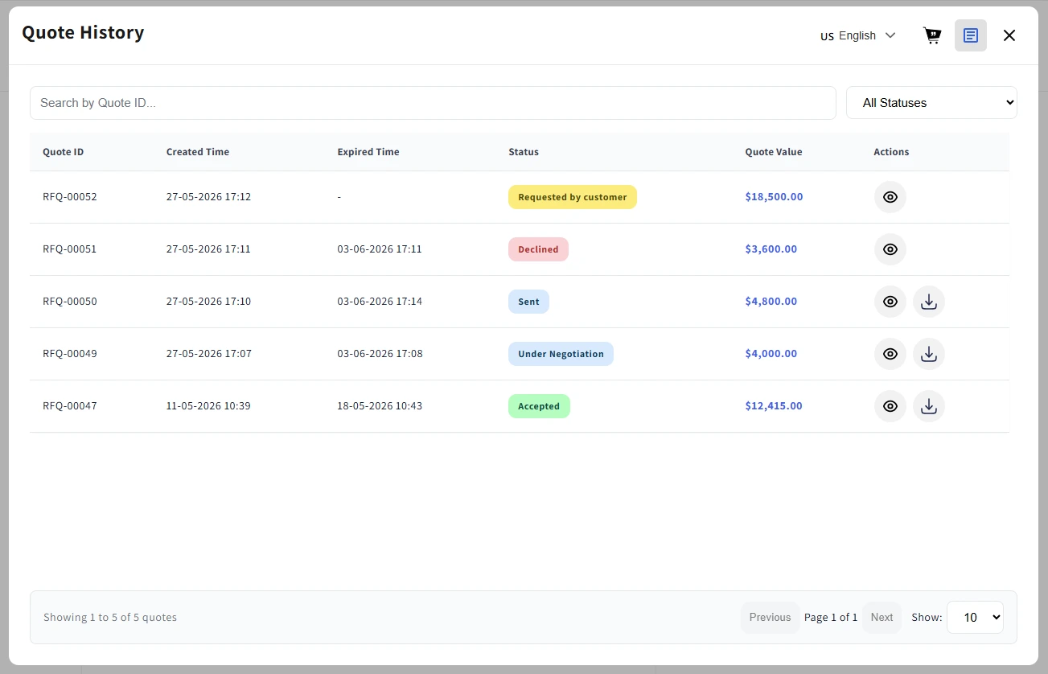Click the RFQ-00047 quote ID
Screen dimensions: 1048x674
pos(70,406)
